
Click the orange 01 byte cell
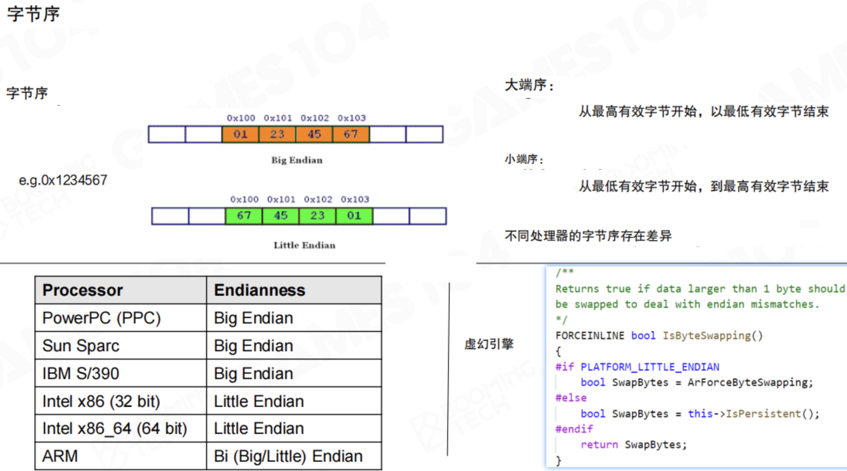(240, 134)
